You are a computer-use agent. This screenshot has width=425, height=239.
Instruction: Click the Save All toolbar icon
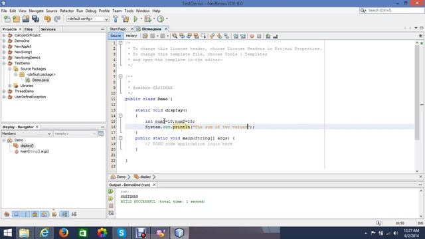(35, 19)
